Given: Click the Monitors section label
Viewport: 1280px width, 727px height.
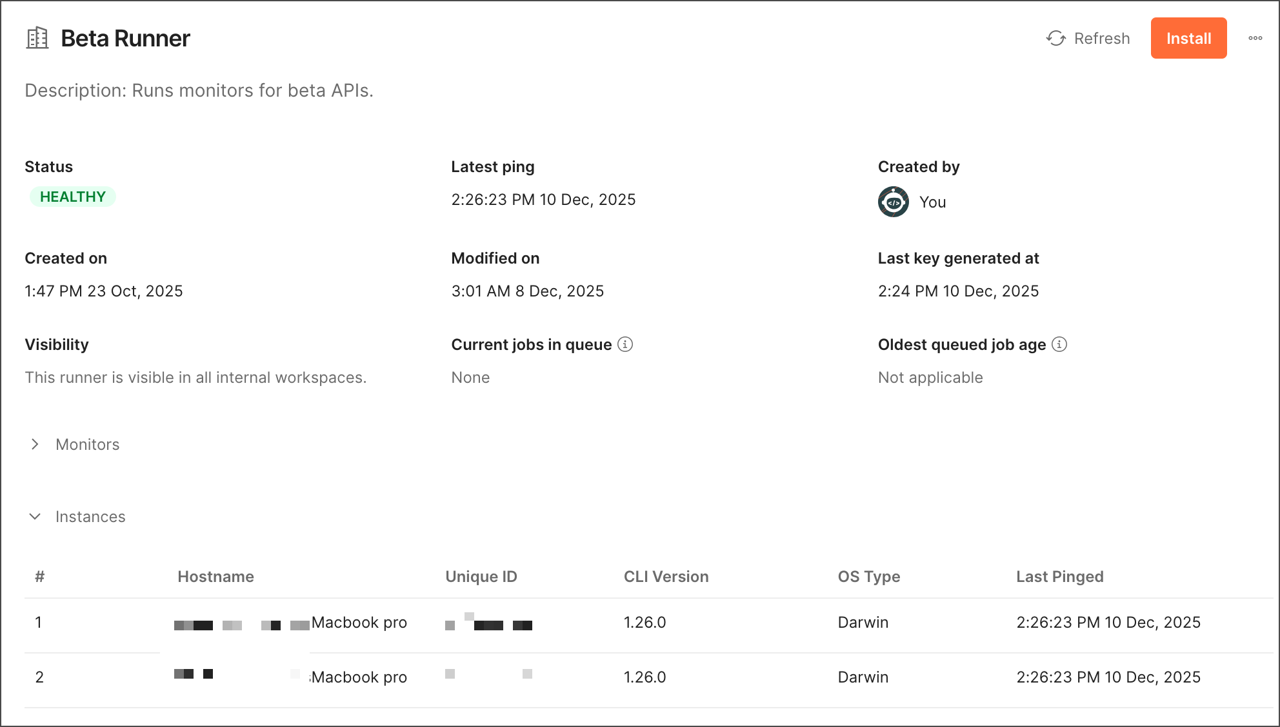Looking at the screenshot, I should coord(88,444).
